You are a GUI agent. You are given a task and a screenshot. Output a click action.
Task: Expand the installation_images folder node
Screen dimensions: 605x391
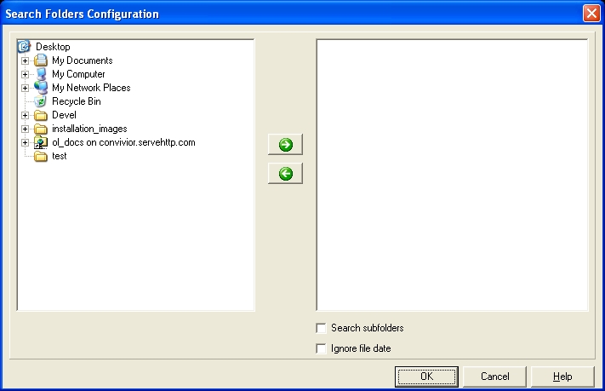click(x=25, y=129)
